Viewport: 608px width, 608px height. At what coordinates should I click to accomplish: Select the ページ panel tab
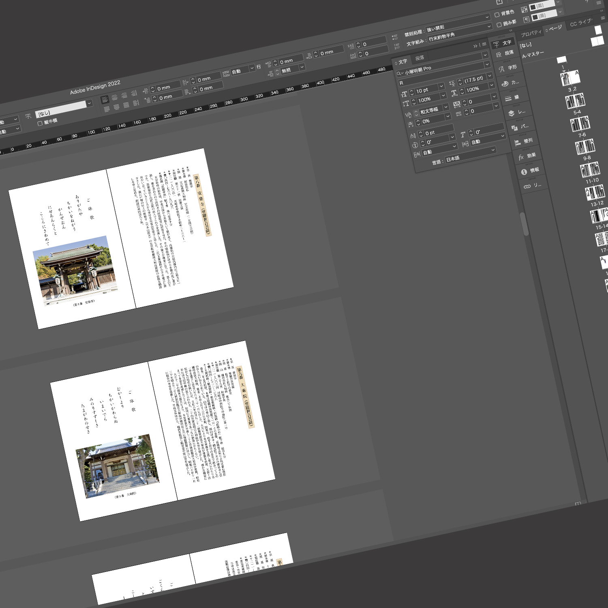point(554,29)
